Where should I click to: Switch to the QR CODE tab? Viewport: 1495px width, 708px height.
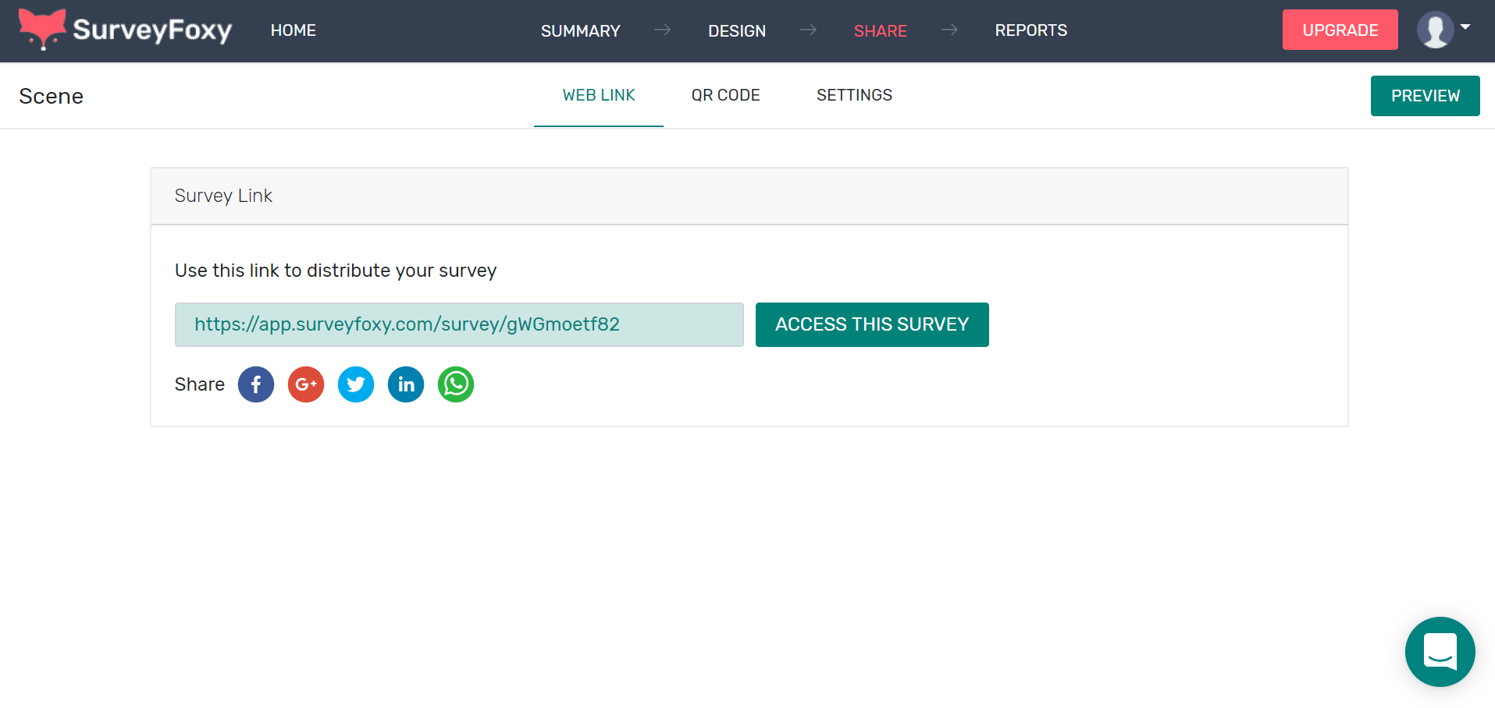[725, 95]
